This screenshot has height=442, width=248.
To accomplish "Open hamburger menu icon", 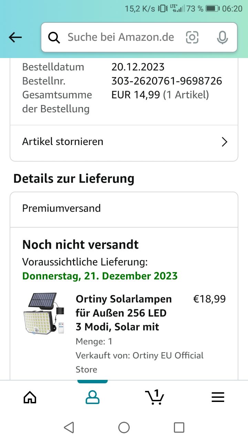I will click(x=218, y=397).
